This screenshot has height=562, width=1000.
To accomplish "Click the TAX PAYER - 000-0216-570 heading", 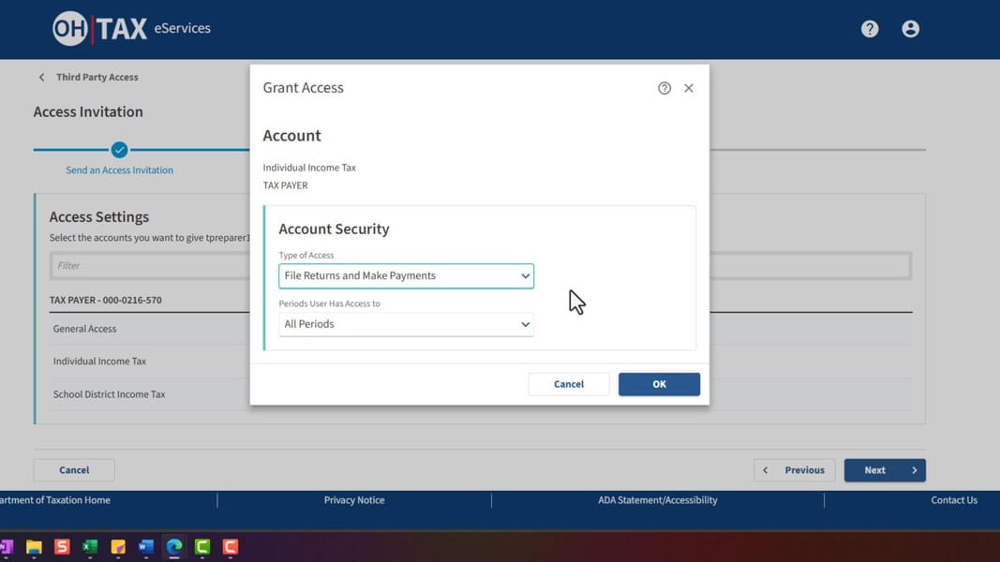I will tap(105, 300).
